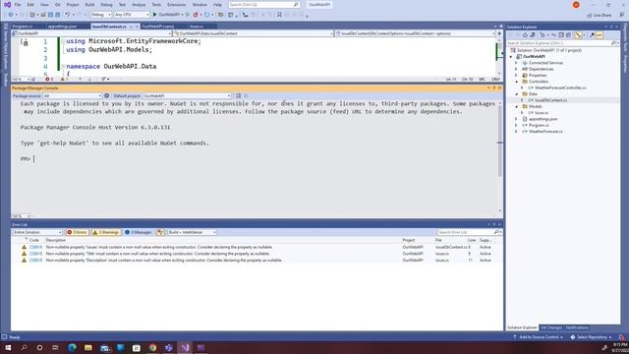Image resolution: width=629 pixels, height=354 pixels.
Task: Open the File menu
Action: pos(18,5)
